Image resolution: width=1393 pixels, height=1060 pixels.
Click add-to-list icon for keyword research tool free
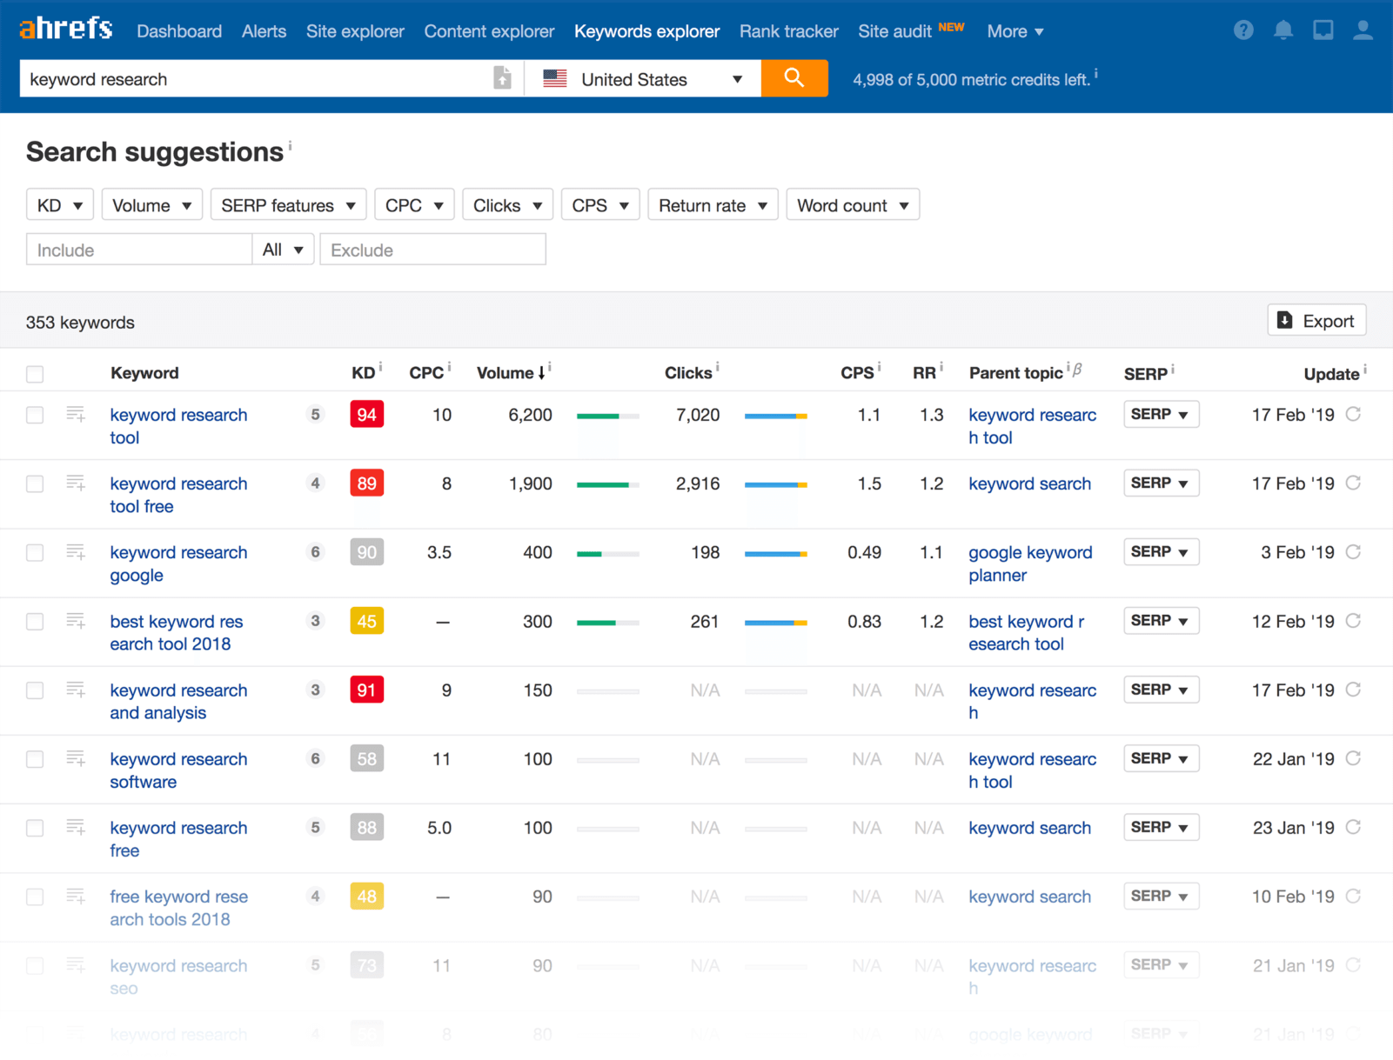(x=76, y=483)
